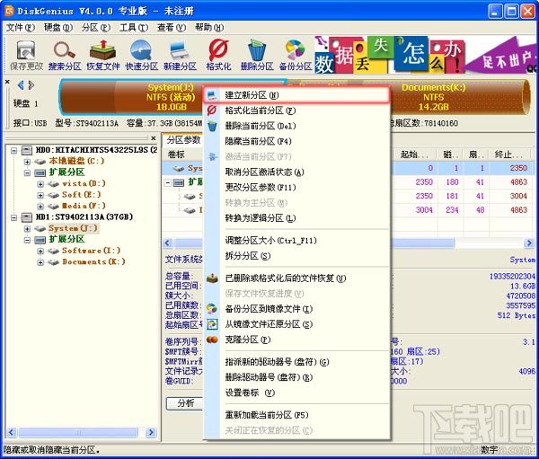Expand the 本地磁盘(C:) tree node

pos(27,162)
